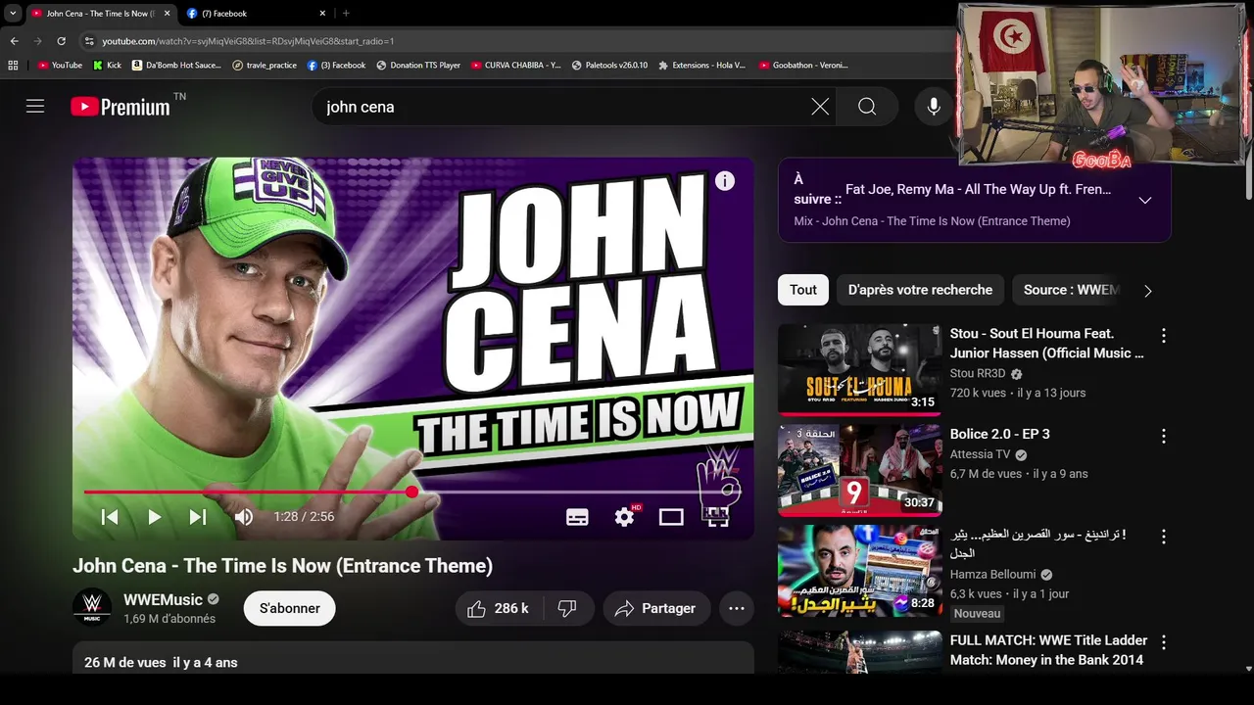Open the Donation TTS Player bookmark
The width and height of the screenshot is (1254, 705).
(x=417, y=66)
